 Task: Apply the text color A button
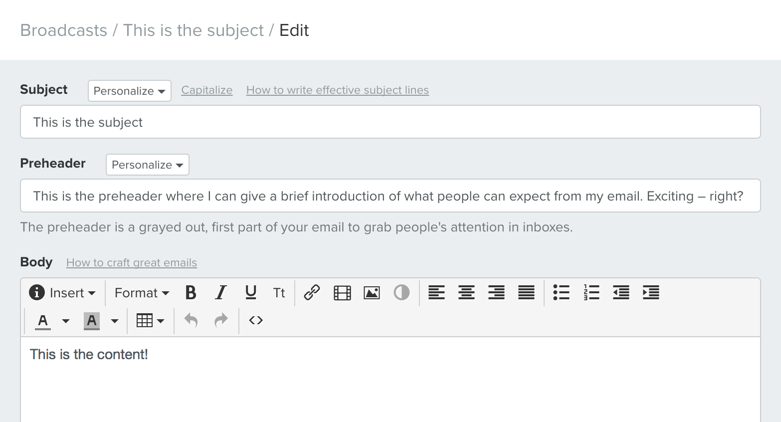[43, 321]
